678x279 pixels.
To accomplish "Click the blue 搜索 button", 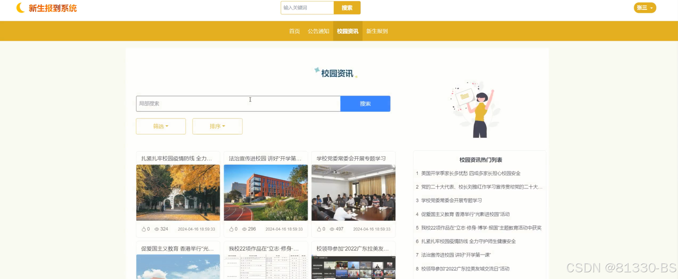I will click(365, 104).
